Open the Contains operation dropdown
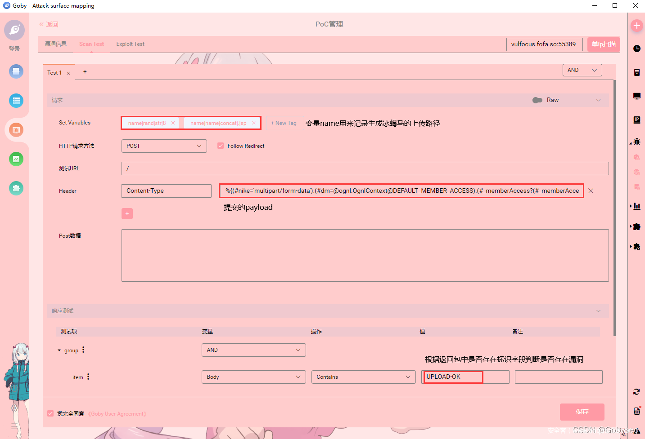 [x=364, y=377]
